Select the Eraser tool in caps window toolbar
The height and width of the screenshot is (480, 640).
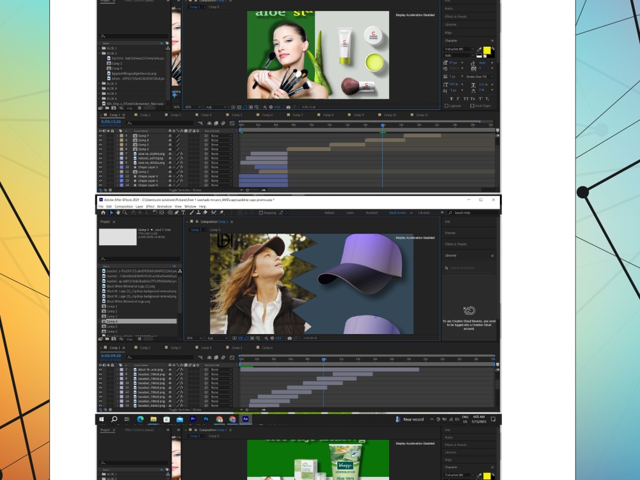coord(205,212)
